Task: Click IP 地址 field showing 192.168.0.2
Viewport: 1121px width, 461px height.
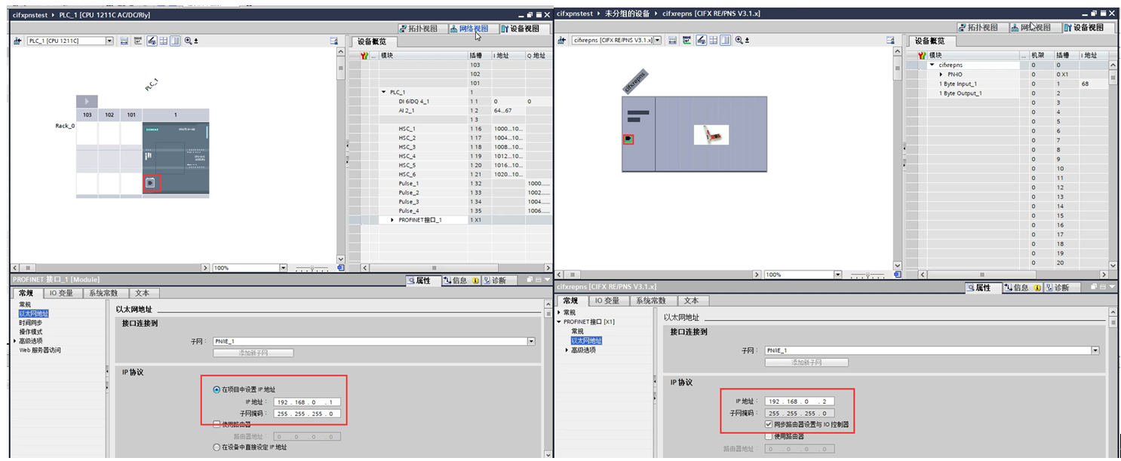Action: pos(800,401)
